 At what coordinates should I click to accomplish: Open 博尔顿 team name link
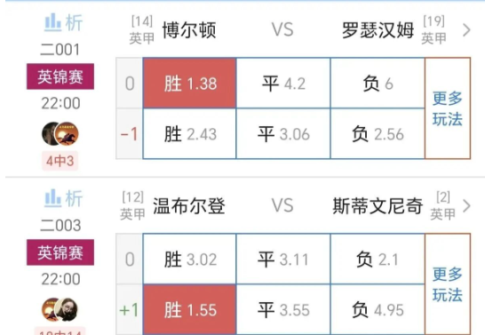point(189,30)
